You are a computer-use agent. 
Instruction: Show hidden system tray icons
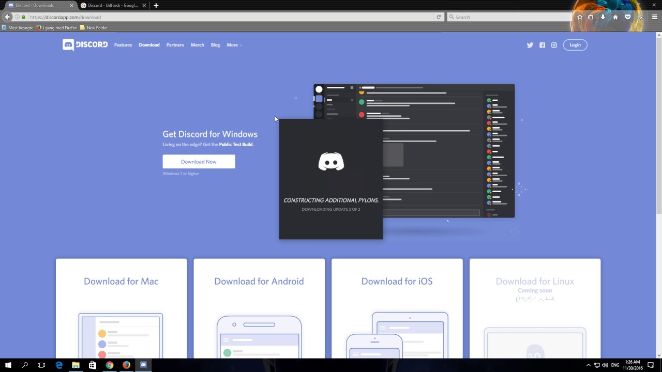(589, 365)
